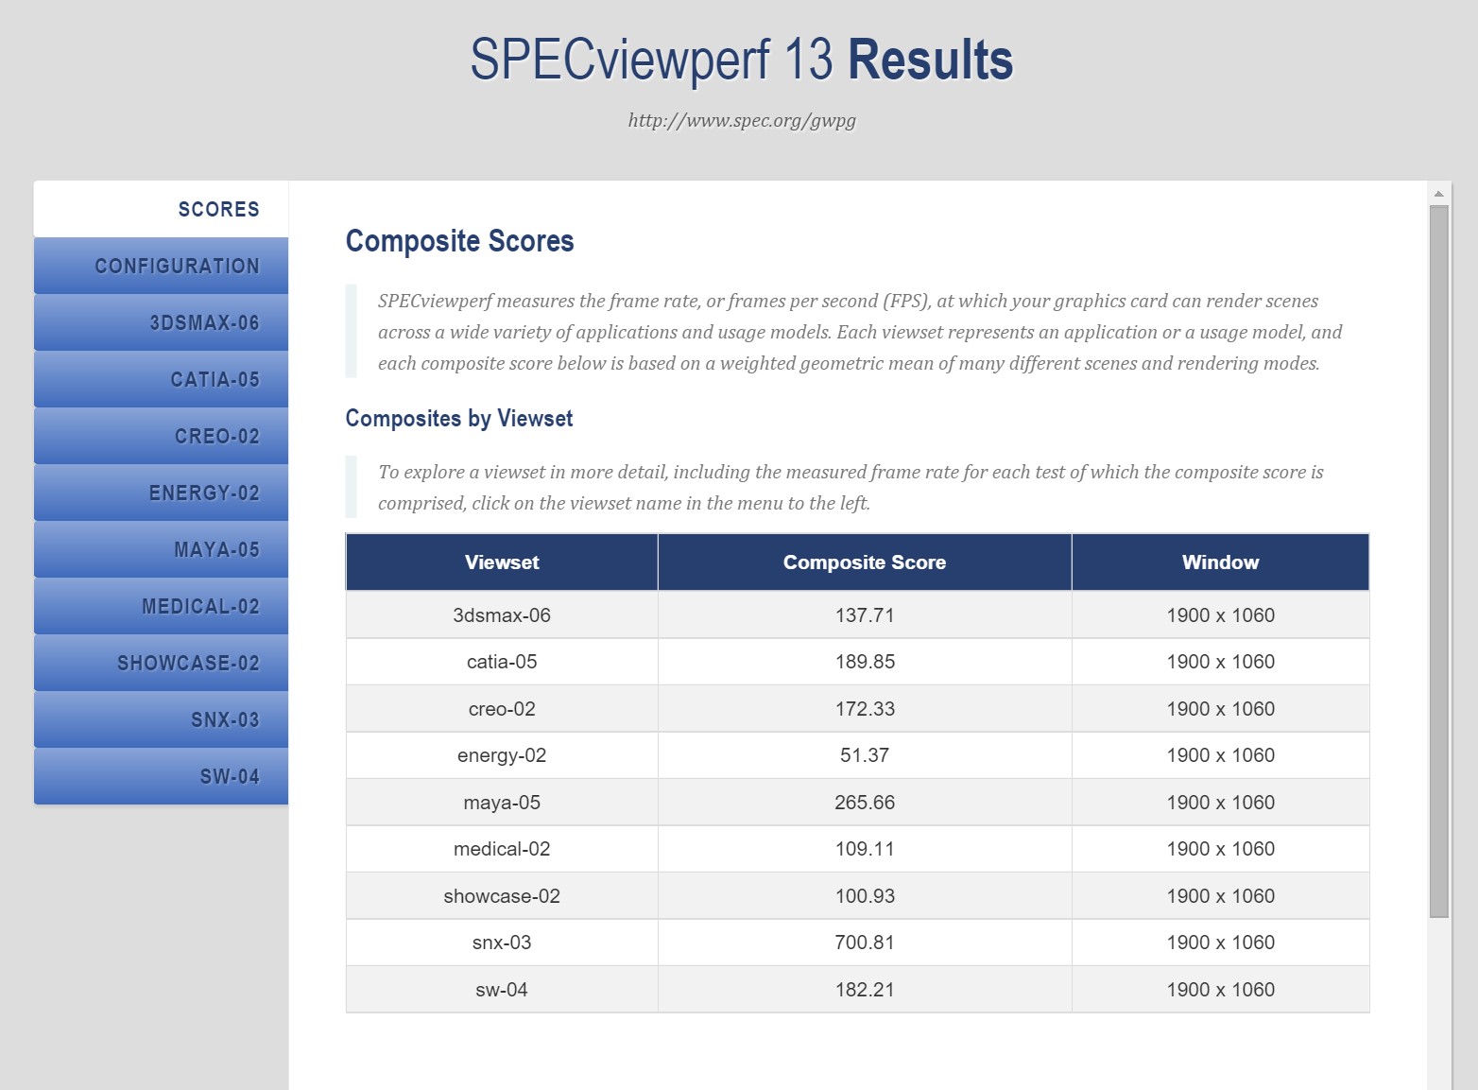Click the score value 172.33

click(x=865, y=709)
